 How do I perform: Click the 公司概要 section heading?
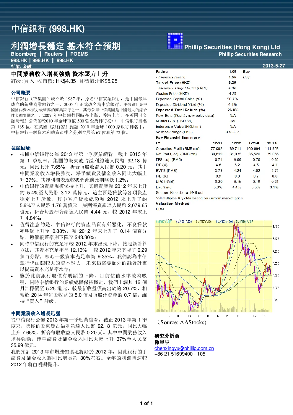(x=21, y=93)
